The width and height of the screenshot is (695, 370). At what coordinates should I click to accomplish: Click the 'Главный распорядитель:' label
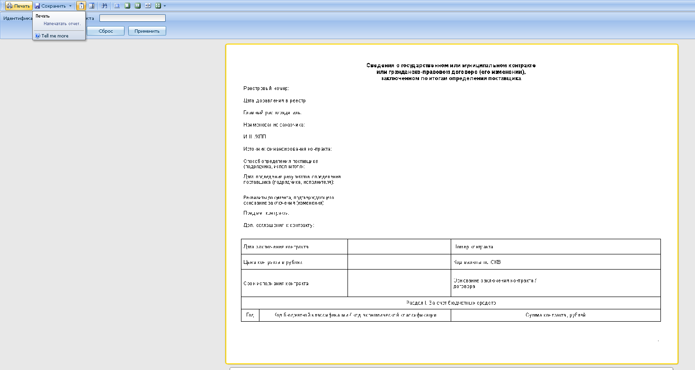click(x=272, y=112)
